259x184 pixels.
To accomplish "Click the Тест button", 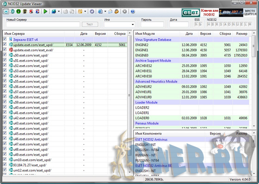I will pos(90,25).
